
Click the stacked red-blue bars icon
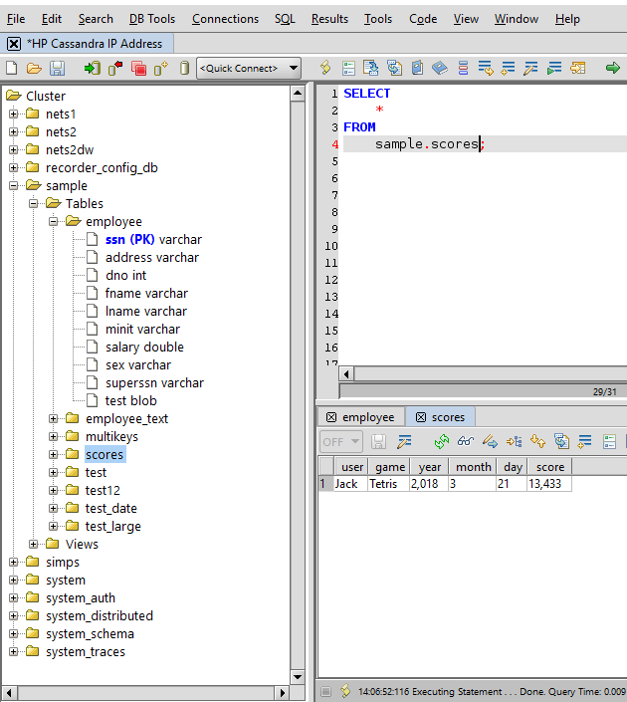click(x=463, y=68)
